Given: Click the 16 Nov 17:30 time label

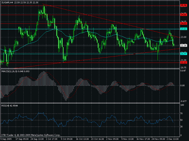Looking at the screenshot, I should (143, 139).
